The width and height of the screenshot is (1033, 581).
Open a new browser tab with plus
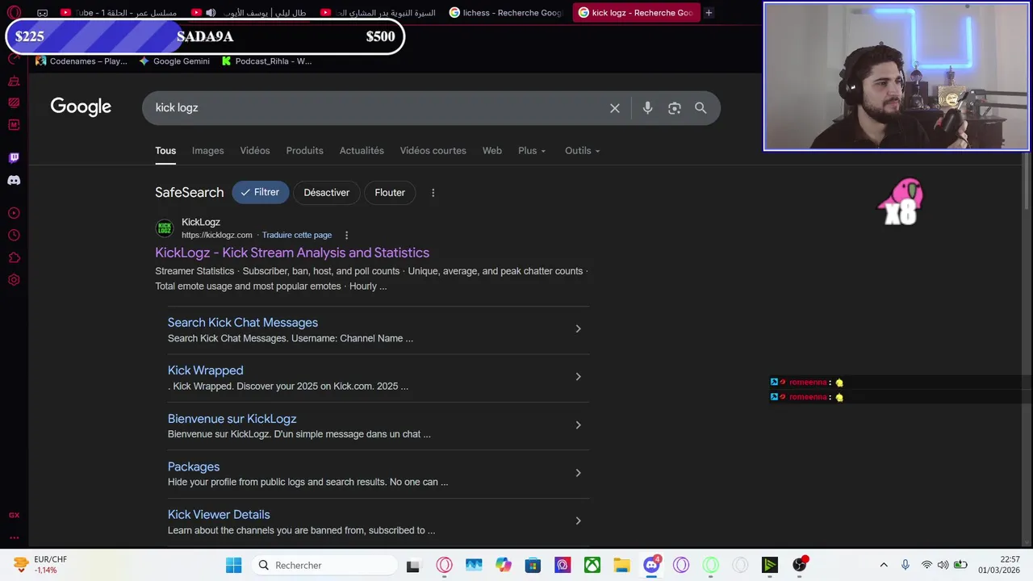pos(709,13)
